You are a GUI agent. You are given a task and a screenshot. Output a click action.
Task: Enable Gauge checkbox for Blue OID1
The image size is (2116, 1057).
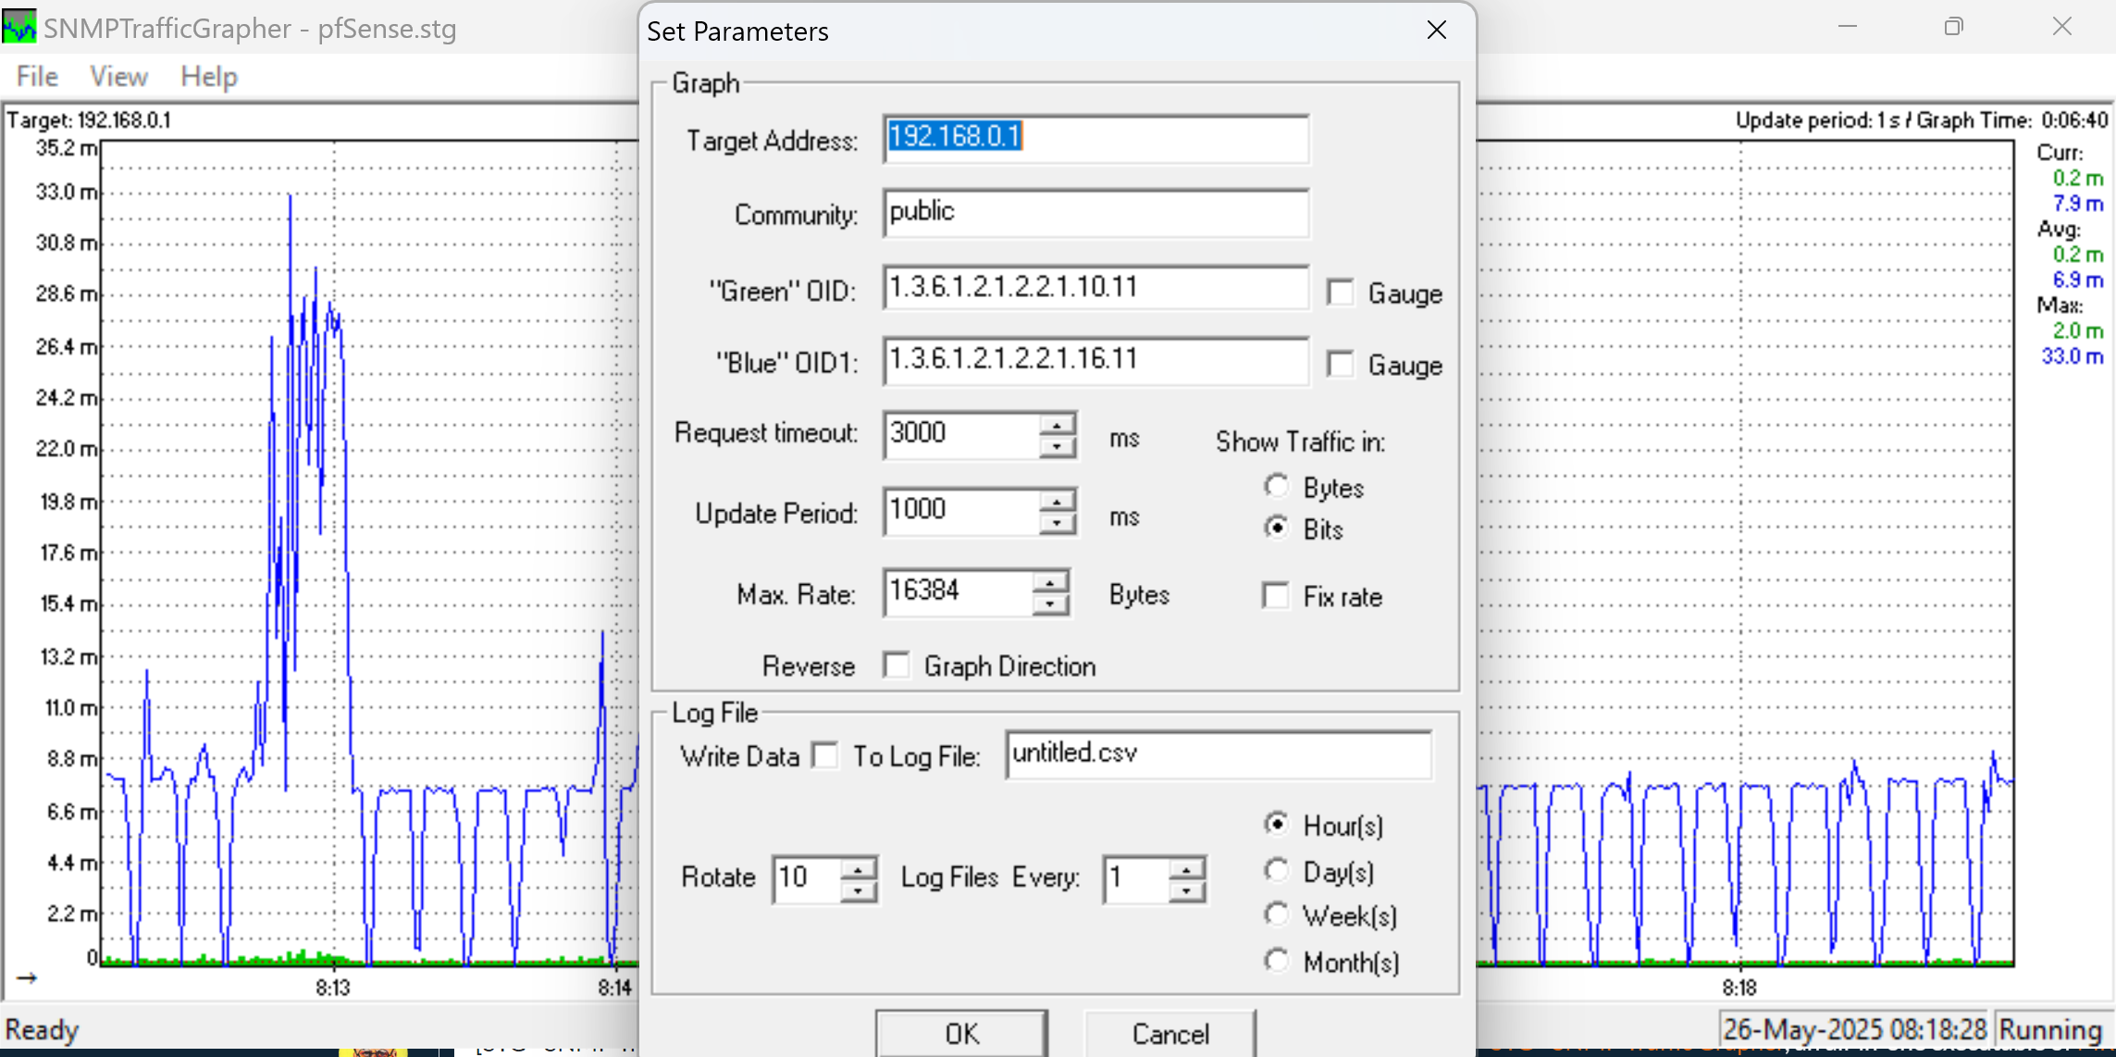(x=1340, y=364)
